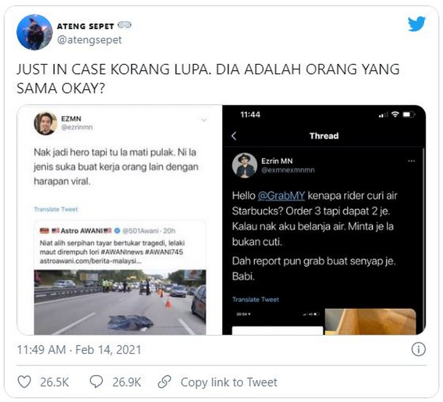Click EZMN profile picture
443x402 pixels.
pos(45,124)
